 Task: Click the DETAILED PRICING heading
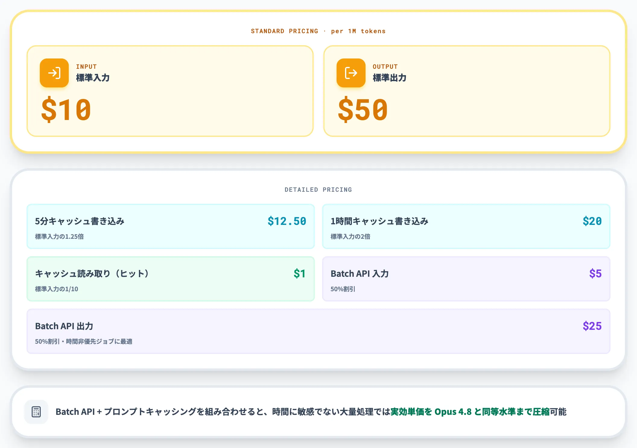click(318, 190)
